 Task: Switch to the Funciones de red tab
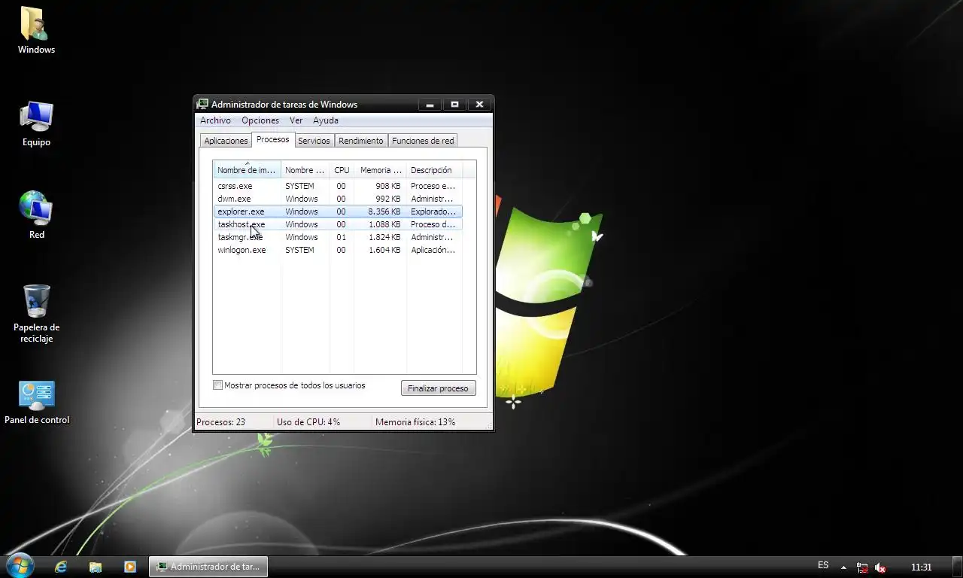click(x=423, y=141)
